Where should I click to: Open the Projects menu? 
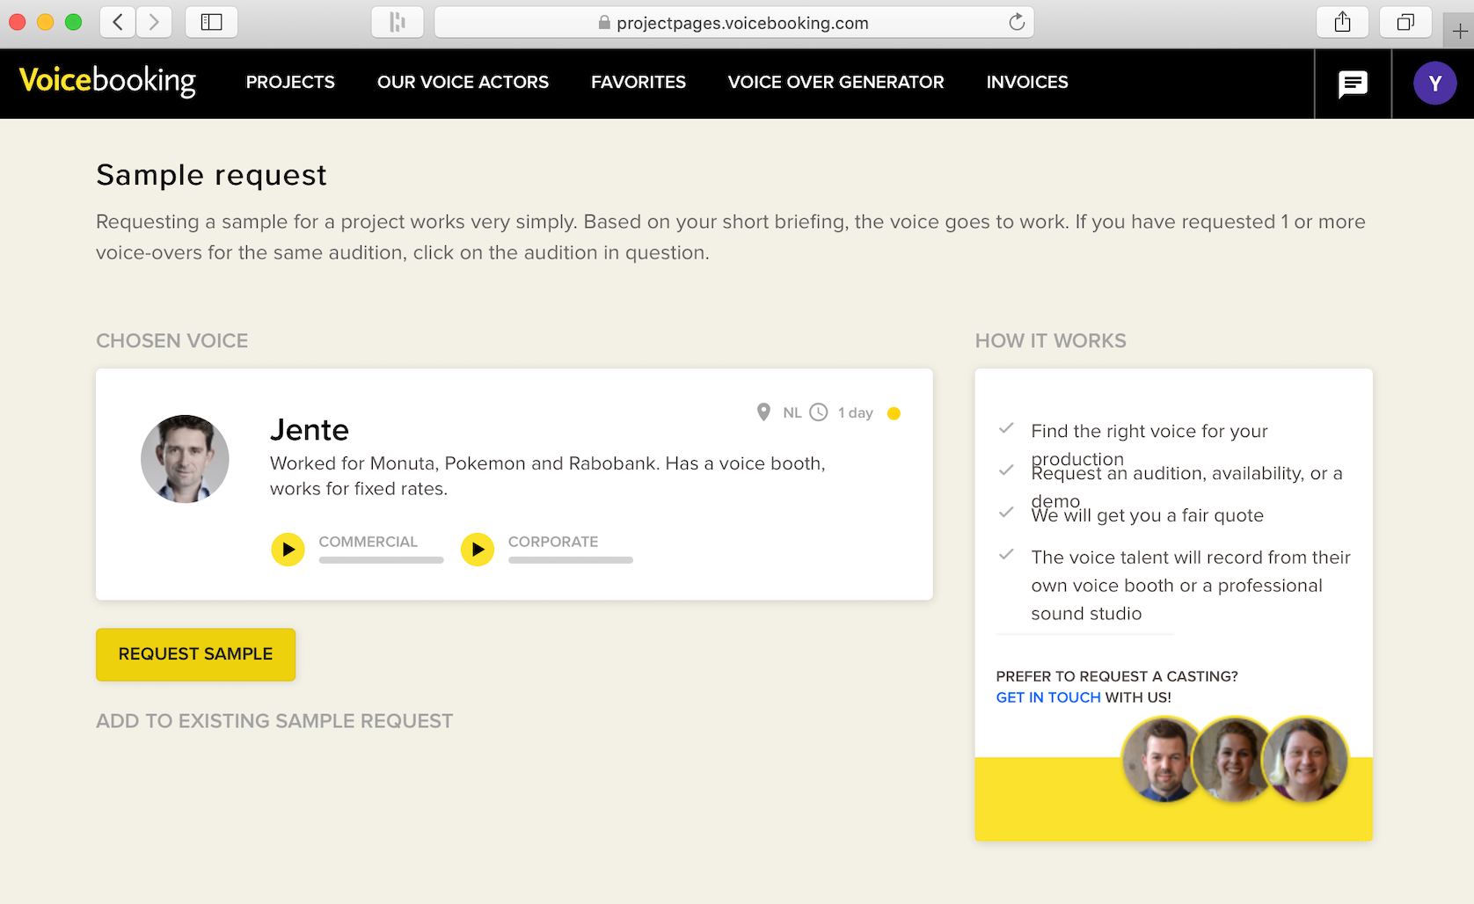(290, 82)
